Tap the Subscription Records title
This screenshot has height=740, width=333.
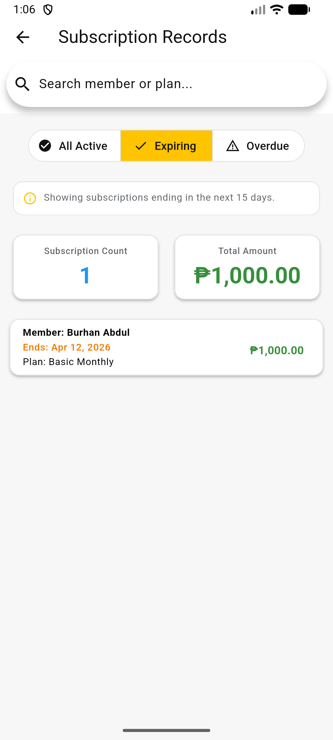[142, 37]
